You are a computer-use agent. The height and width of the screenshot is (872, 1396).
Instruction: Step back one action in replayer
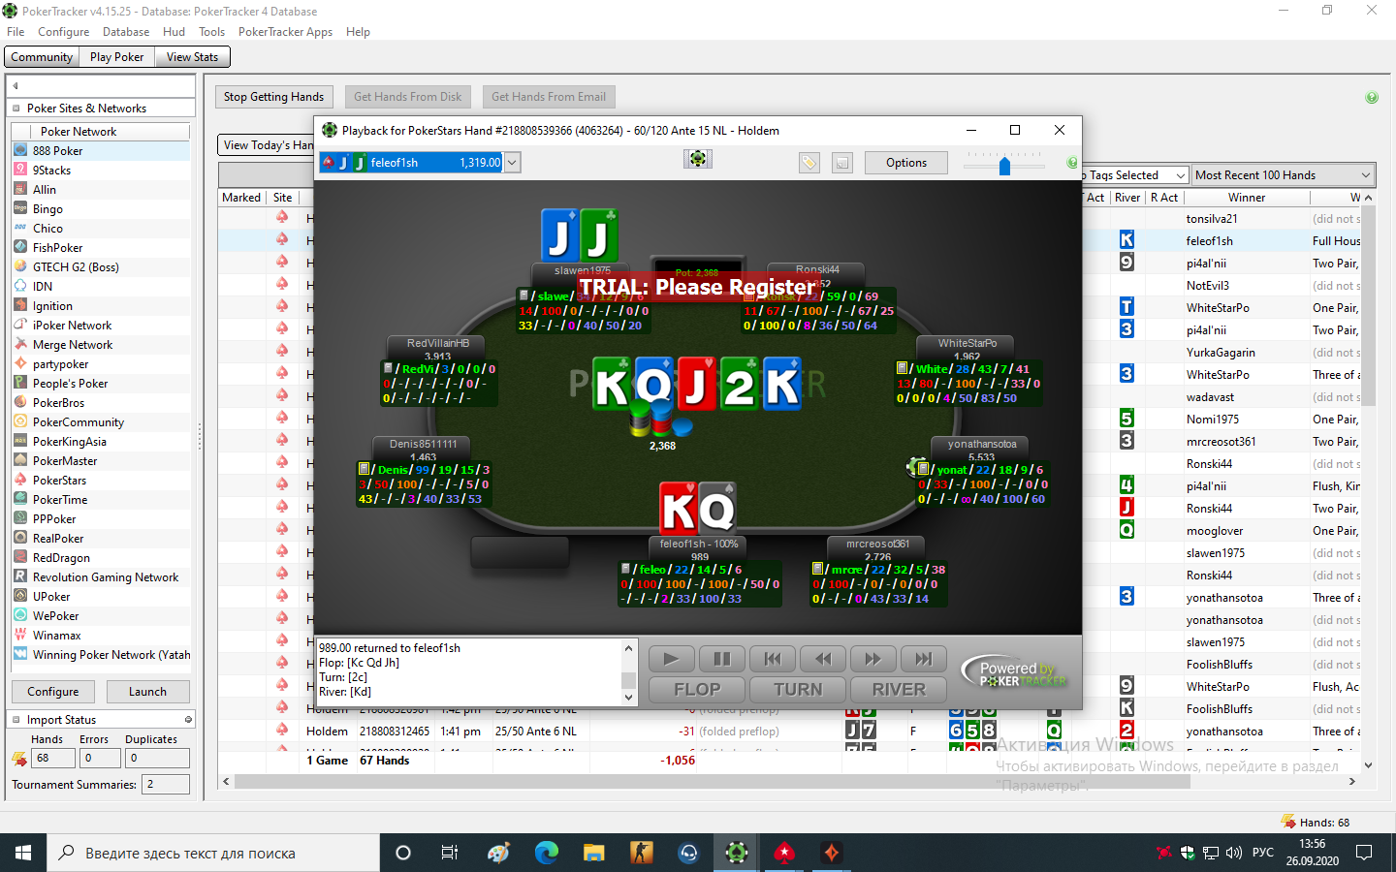pyautogui.click(x=822, y=659)
